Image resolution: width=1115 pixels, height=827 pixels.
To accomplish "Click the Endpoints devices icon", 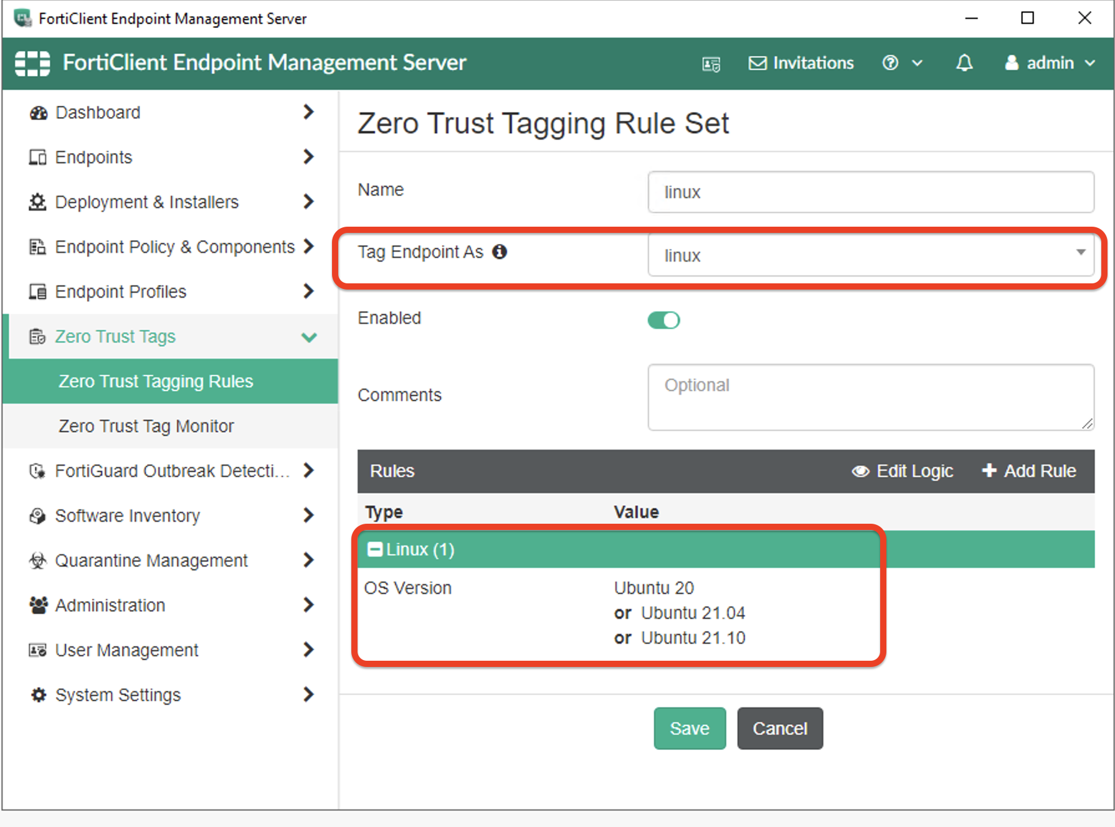I will click(x=37, y=158).
